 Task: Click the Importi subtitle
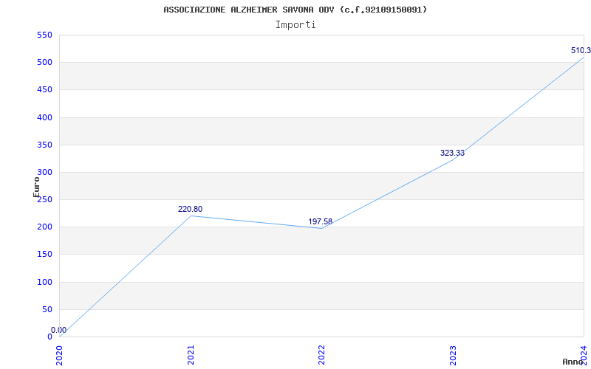click(x=295, y=25)
